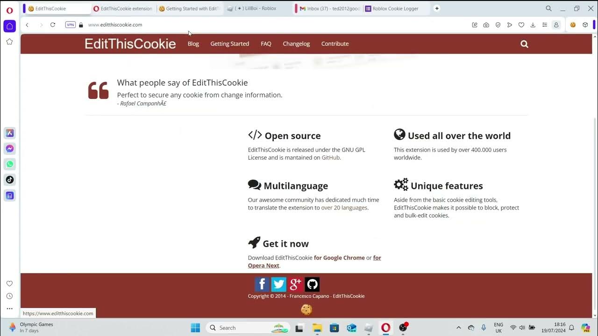Bookmark page with heart toolbar icon
Viewport: 598px width, 336px height.
(521, 25)
